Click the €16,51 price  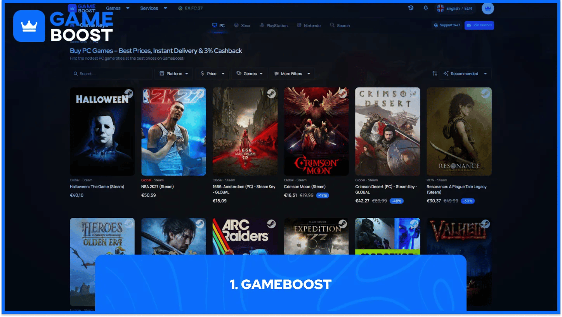tap(291, 195)
